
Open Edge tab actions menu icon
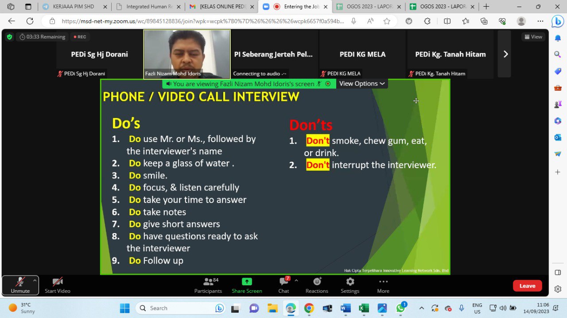[28, 7]
